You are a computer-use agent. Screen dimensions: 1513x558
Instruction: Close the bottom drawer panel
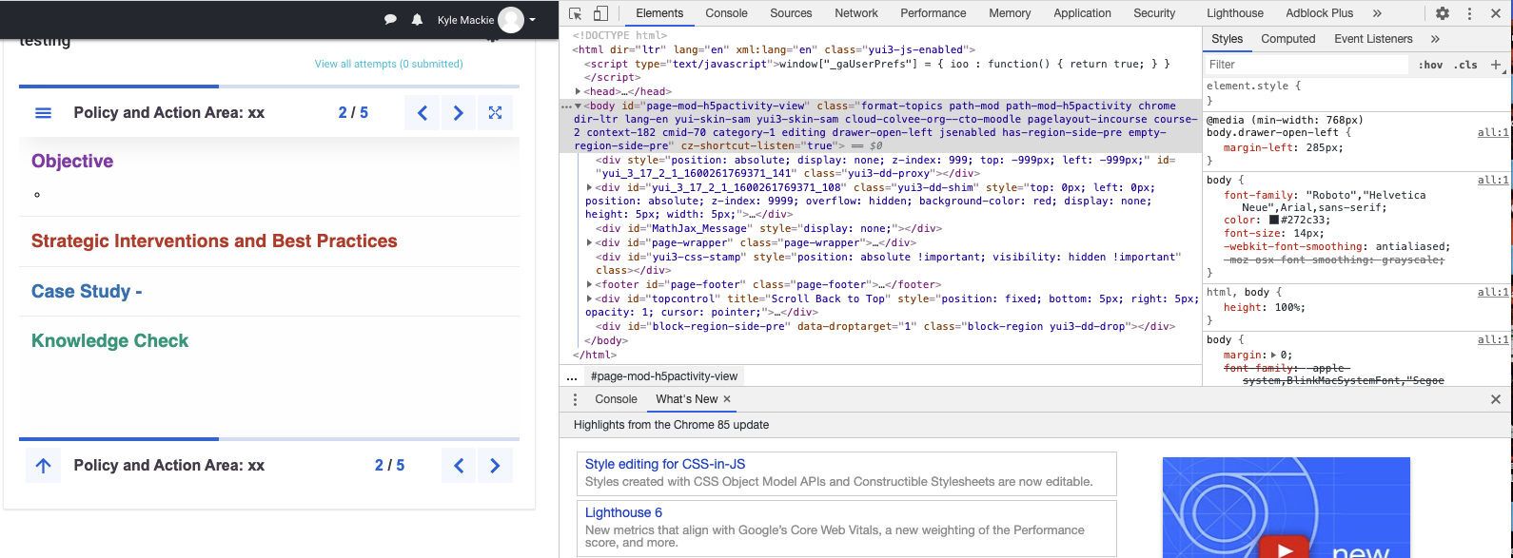click(1496, 399)
